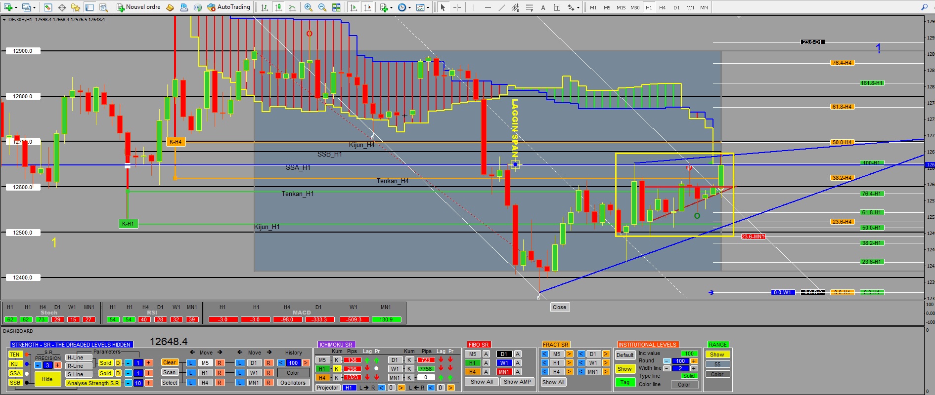Click the Nouvel ordre button
935x395 pixels.
click(x=138, y=7)
